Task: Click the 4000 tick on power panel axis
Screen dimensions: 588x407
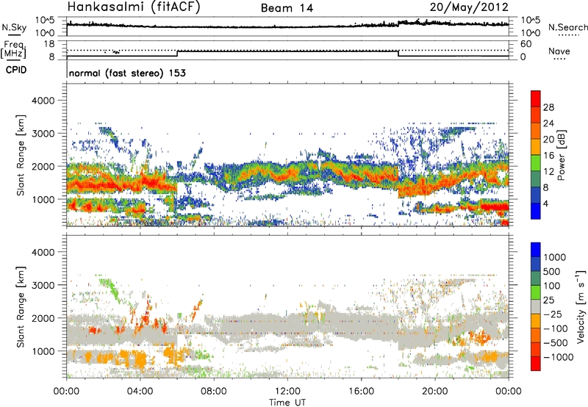Action: click(x=43, y=101)
